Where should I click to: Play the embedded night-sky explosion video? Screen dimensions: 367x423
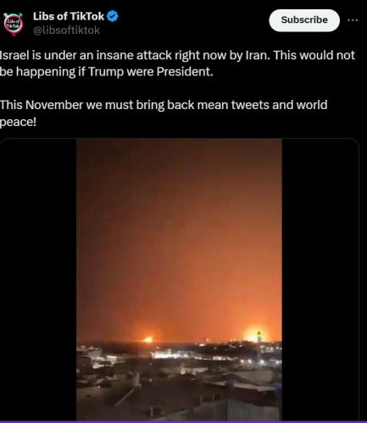point(179,279)
